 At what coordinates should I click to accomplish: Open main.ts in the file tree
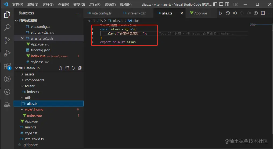click(49, 127)
